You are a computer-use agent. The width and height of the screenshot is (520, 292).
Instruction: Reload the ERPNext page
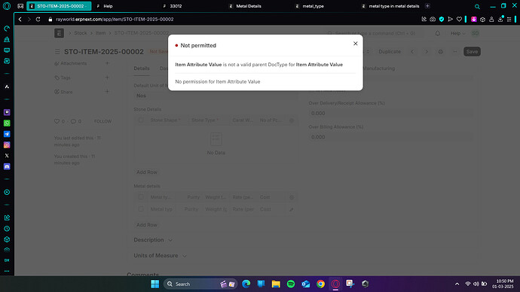[x=38, y=20]
